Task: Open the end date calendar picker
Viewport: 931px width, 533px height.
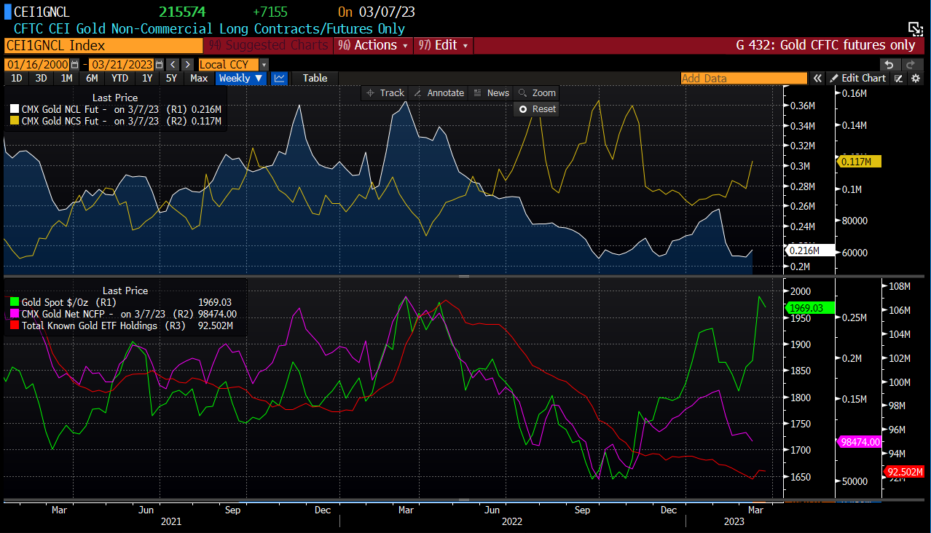Action: (158, 65)
